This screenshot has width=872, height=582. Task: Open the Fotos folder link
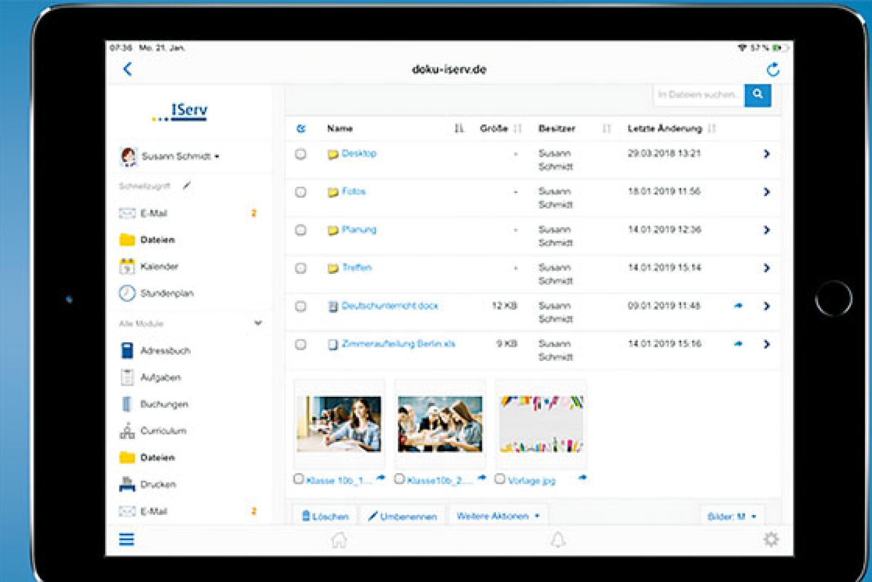[x=353, y=192]
